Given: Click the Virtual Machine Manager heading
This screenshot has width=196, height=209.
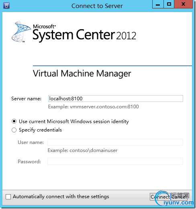Looking at the screenshot, I should point(82,73).
